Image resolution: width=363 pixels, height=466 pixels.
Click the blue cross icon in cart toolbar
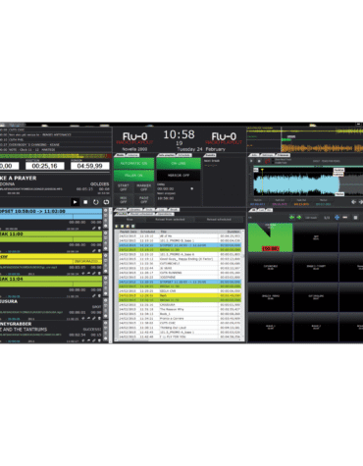[x=337, y=217]
